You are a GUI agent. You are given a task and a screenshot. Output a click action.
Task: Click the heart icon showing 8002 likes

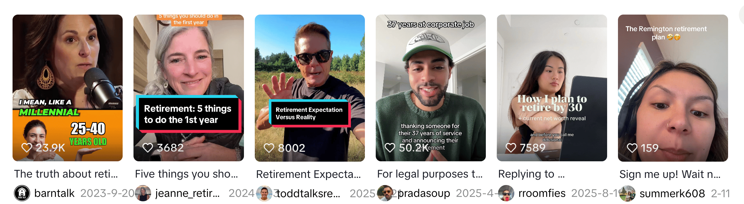click(269, 148)
